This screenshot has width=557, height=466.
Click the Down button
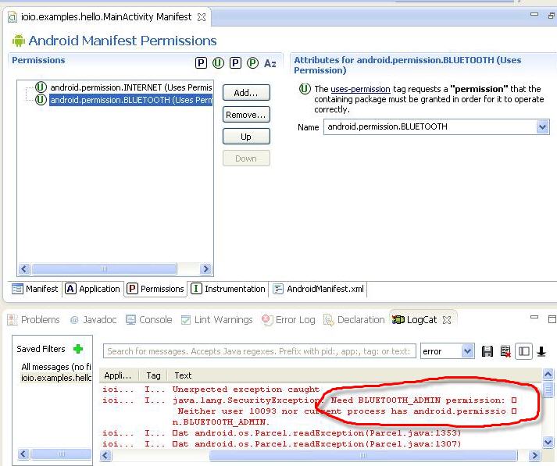click(x=246, y=158)
